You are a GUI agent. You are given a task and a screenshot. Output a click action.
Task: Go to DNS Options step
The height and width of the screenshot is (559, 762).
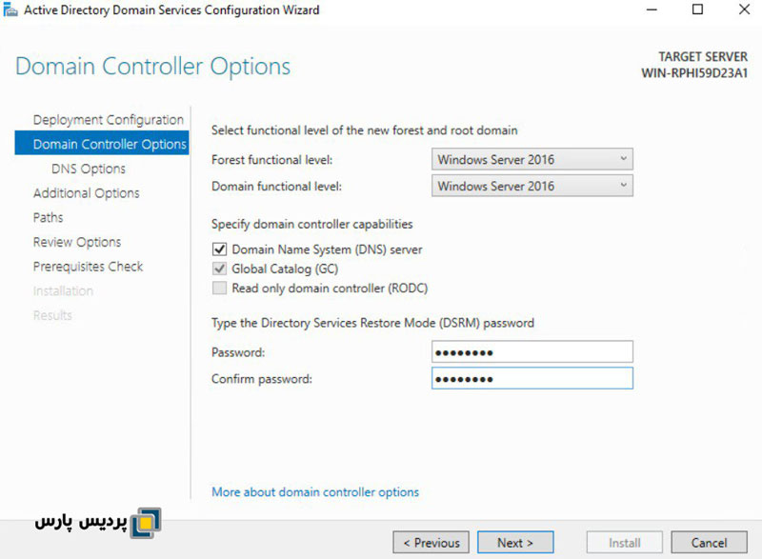pyautogui.click(x=89, y=169)
